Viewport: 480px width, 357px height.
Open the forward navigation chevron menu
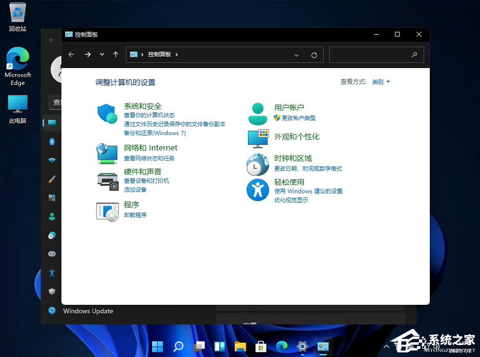point(101,55)
